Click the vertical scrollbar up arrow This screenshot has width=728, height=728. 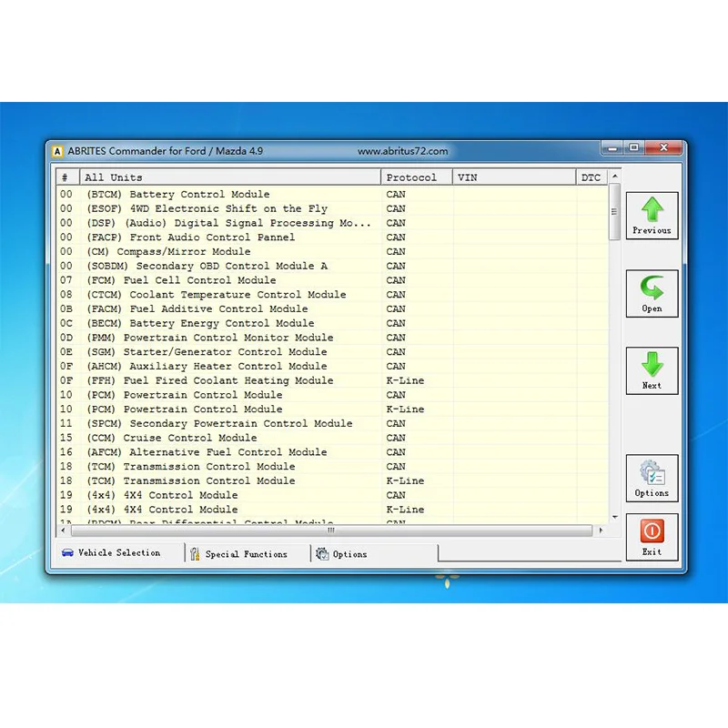[615, 177]
